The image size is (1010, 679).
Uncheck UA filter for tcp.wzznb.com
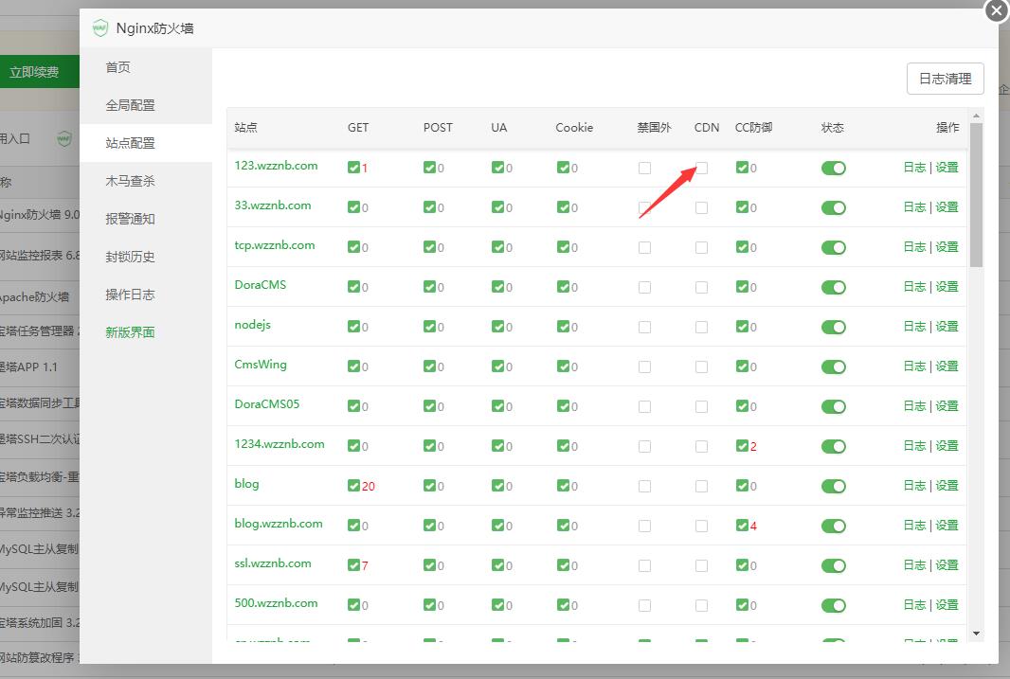498,247
